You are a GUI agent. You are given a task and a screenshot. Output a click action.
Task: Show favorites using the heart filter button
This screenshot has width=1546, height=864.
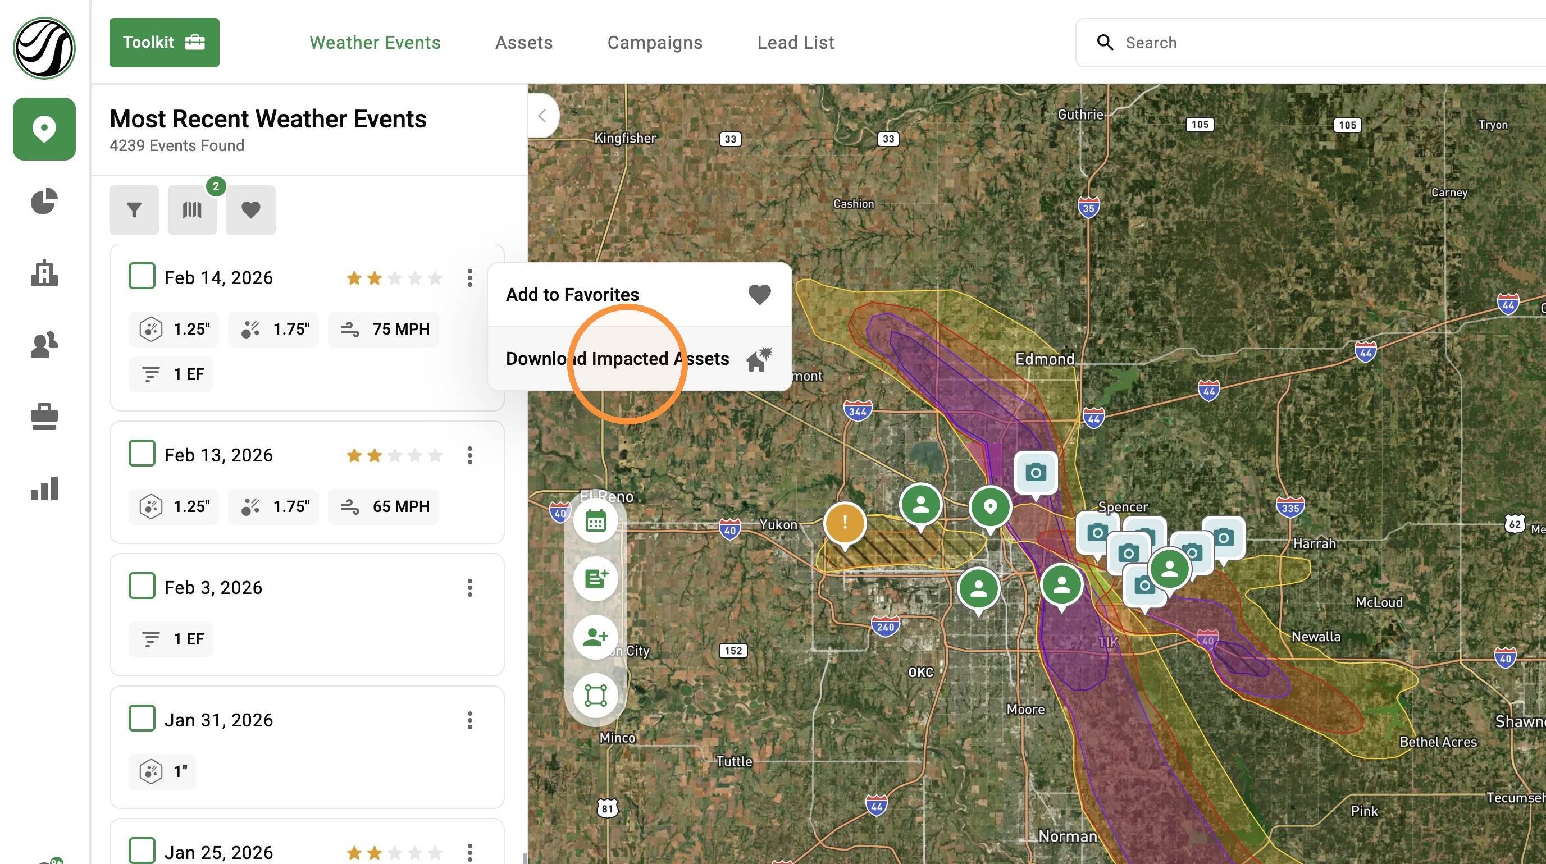coord(251,209)
